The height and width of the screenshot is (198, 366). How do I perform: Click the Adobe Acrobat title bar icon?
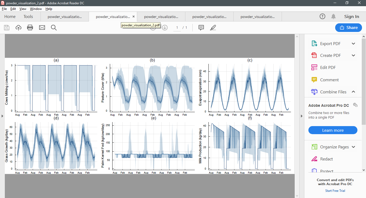point(3,3)
